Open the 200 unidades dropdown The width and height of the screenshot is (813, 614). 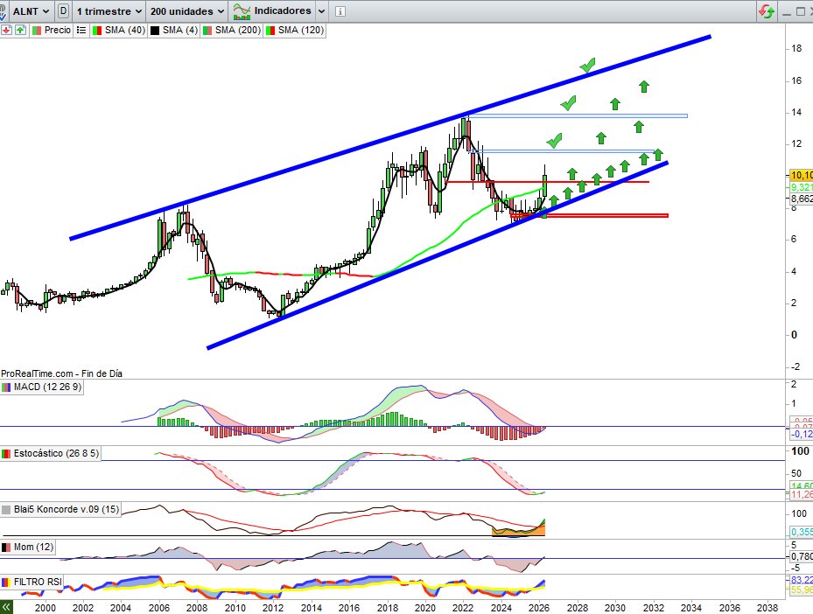187,10
